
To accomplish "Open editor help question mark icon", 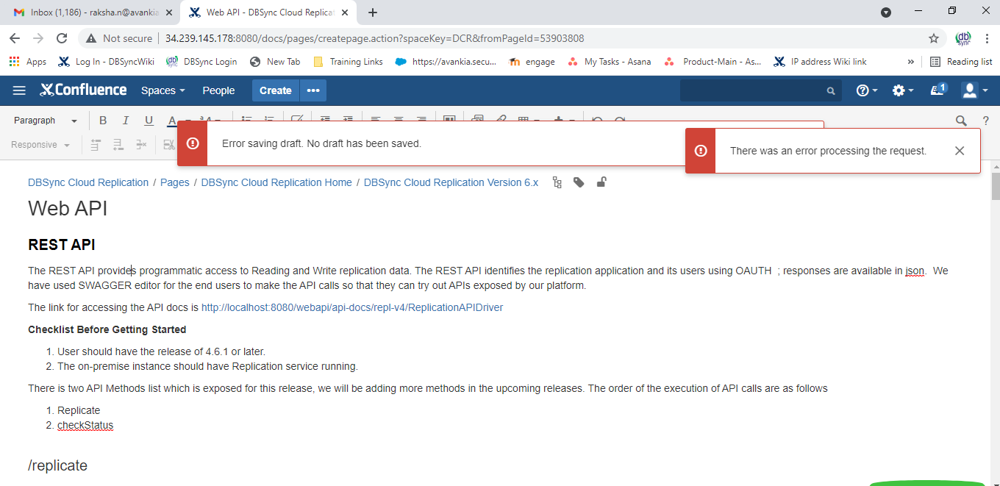I will click(x=986, y=121).
